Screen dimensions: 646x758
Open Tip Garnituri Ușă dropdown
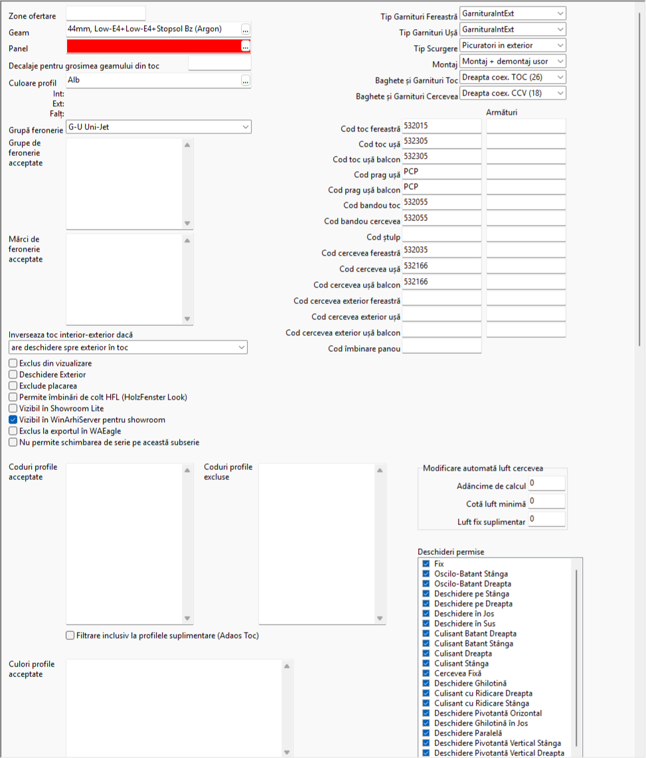[560, 29]
